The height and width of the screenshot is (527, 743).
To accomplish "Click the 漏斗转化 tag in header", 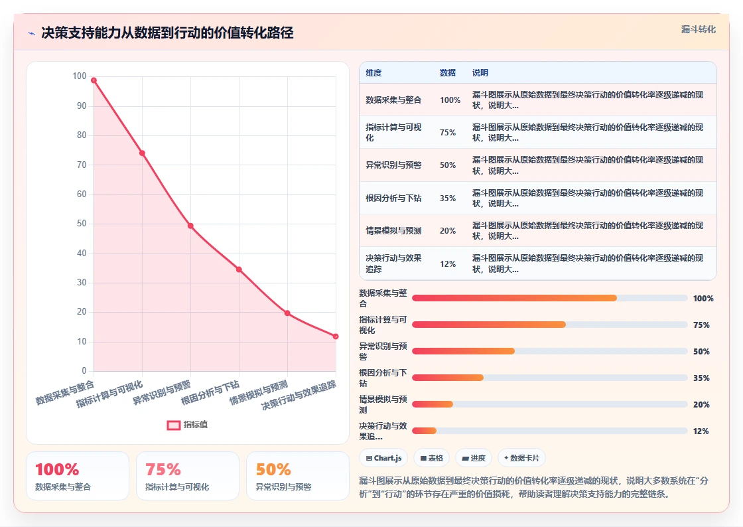I will 698,29.
